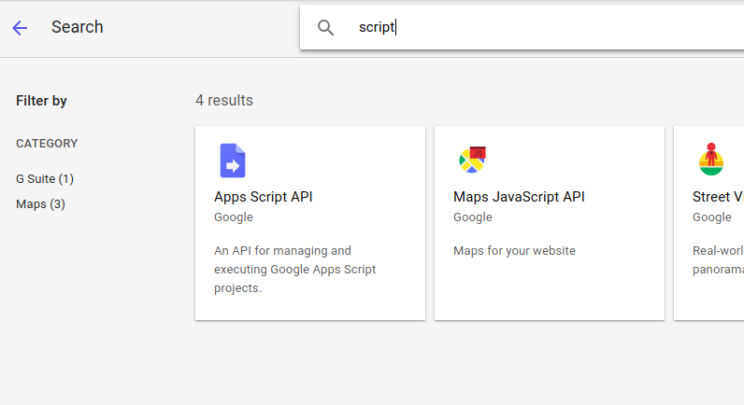Click 'Google' under the Street View card
The height and width of the screenshot is (405, 744).
tap(711, 216)
